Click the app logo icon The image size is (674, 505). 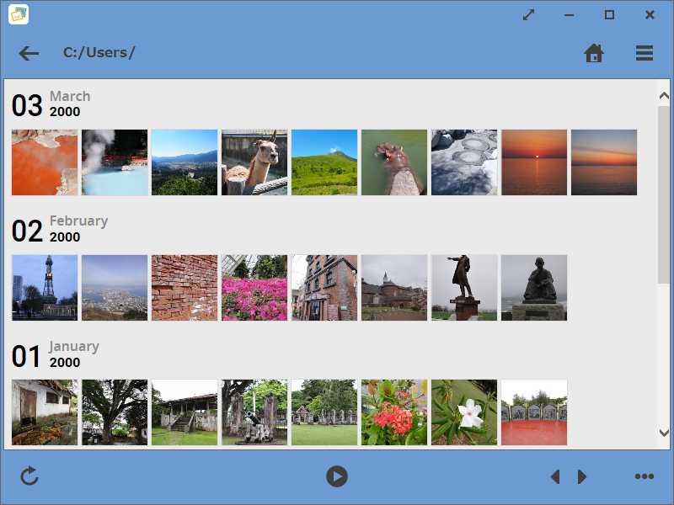(x=19, y=14)
